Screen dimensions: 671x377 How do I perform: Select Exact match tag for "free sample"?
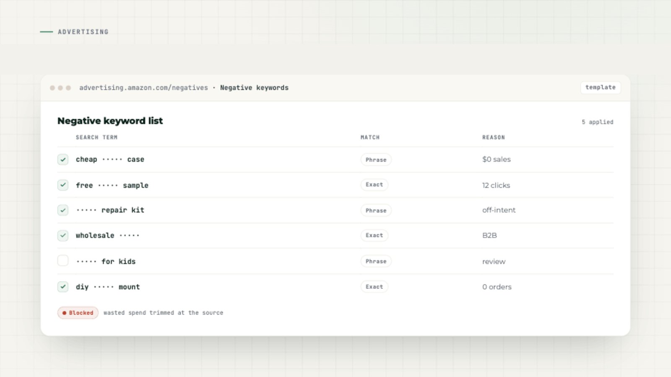pos(374,185)
